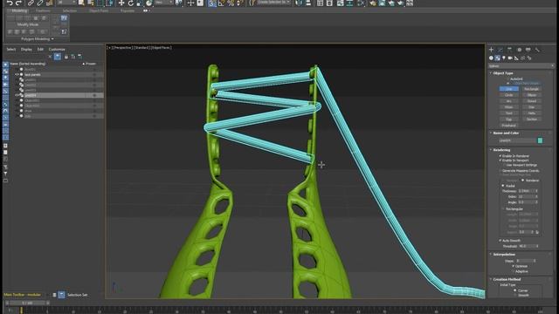Toggle Optimize interpolation checkbox

click(x=514, y=266)
